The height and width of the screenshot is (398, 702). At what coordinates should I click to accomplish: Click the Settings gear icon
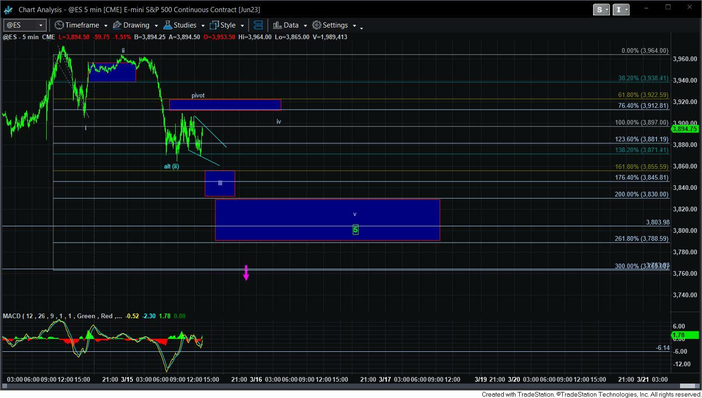(x=317, y=25)
